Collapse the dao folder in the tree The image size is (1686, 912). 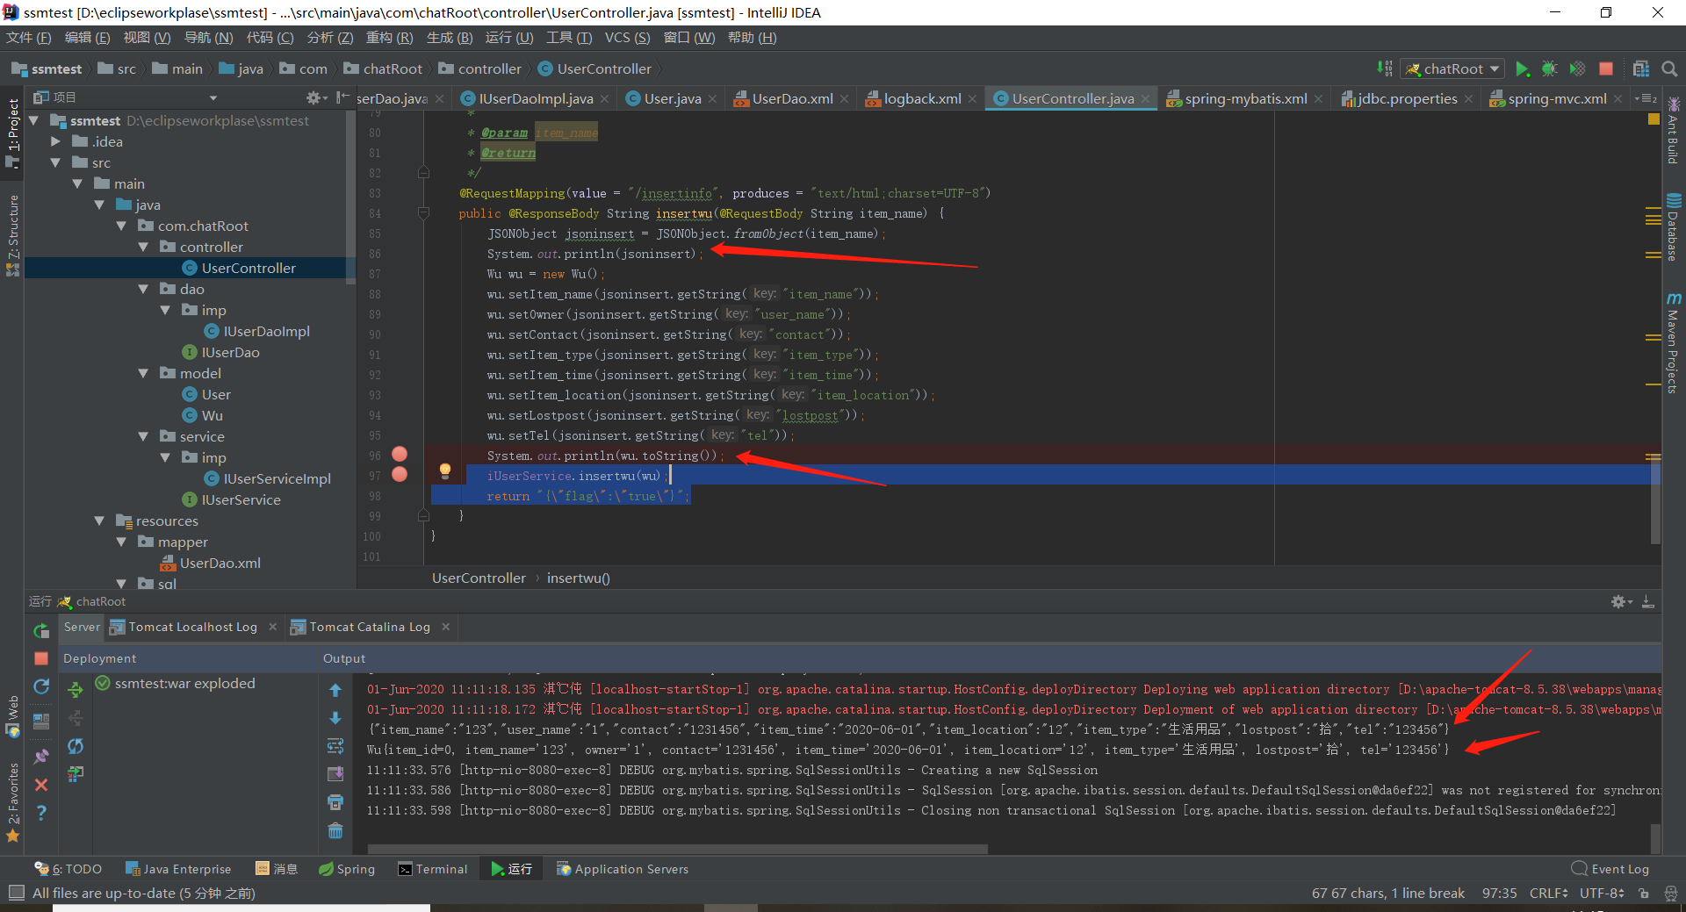(x=143, y=290)
